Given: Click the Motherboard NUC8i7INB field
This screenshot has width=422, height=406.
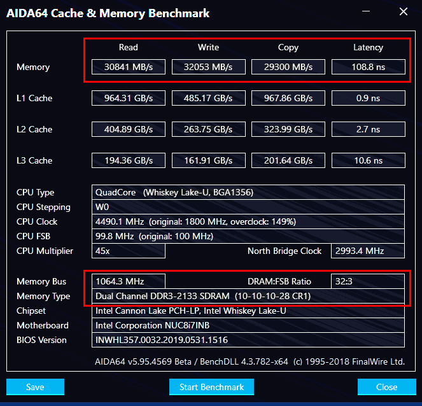Looking at the screenshot, I should coord(248,325).
